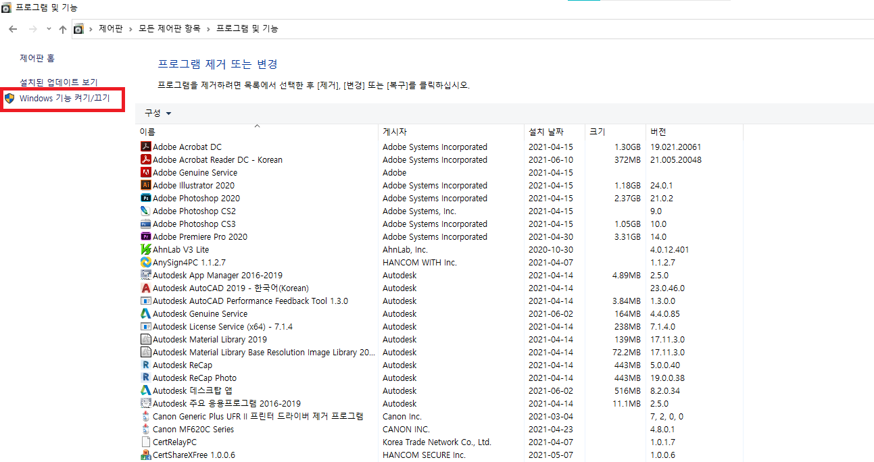Screen dimensions: 874x462
Task: Click publisher CANON INC.
Action: click(406, 429)
